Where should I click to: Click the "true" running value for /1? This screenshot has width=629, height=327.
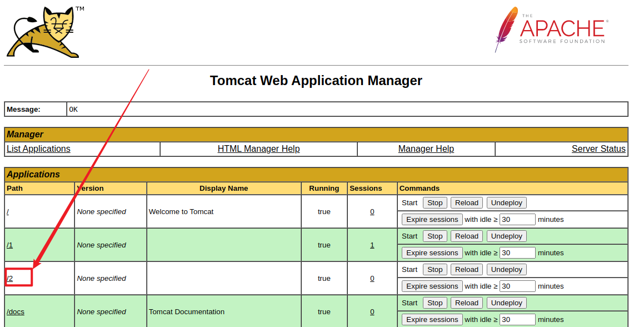[x=324, y=245]
